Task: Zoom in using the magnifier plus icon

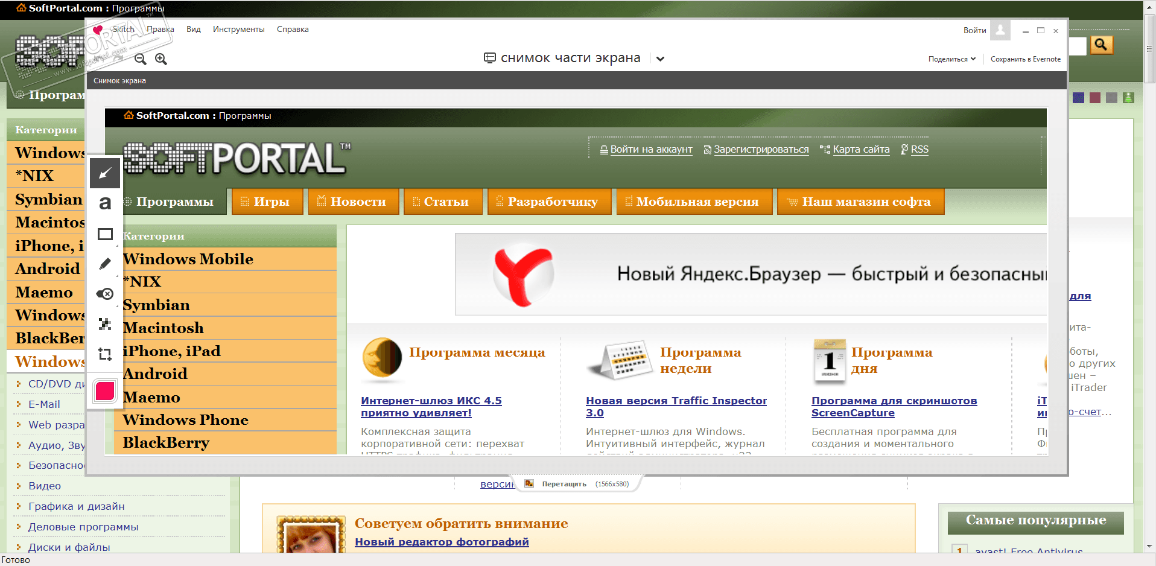Action: tap(161, 59)
